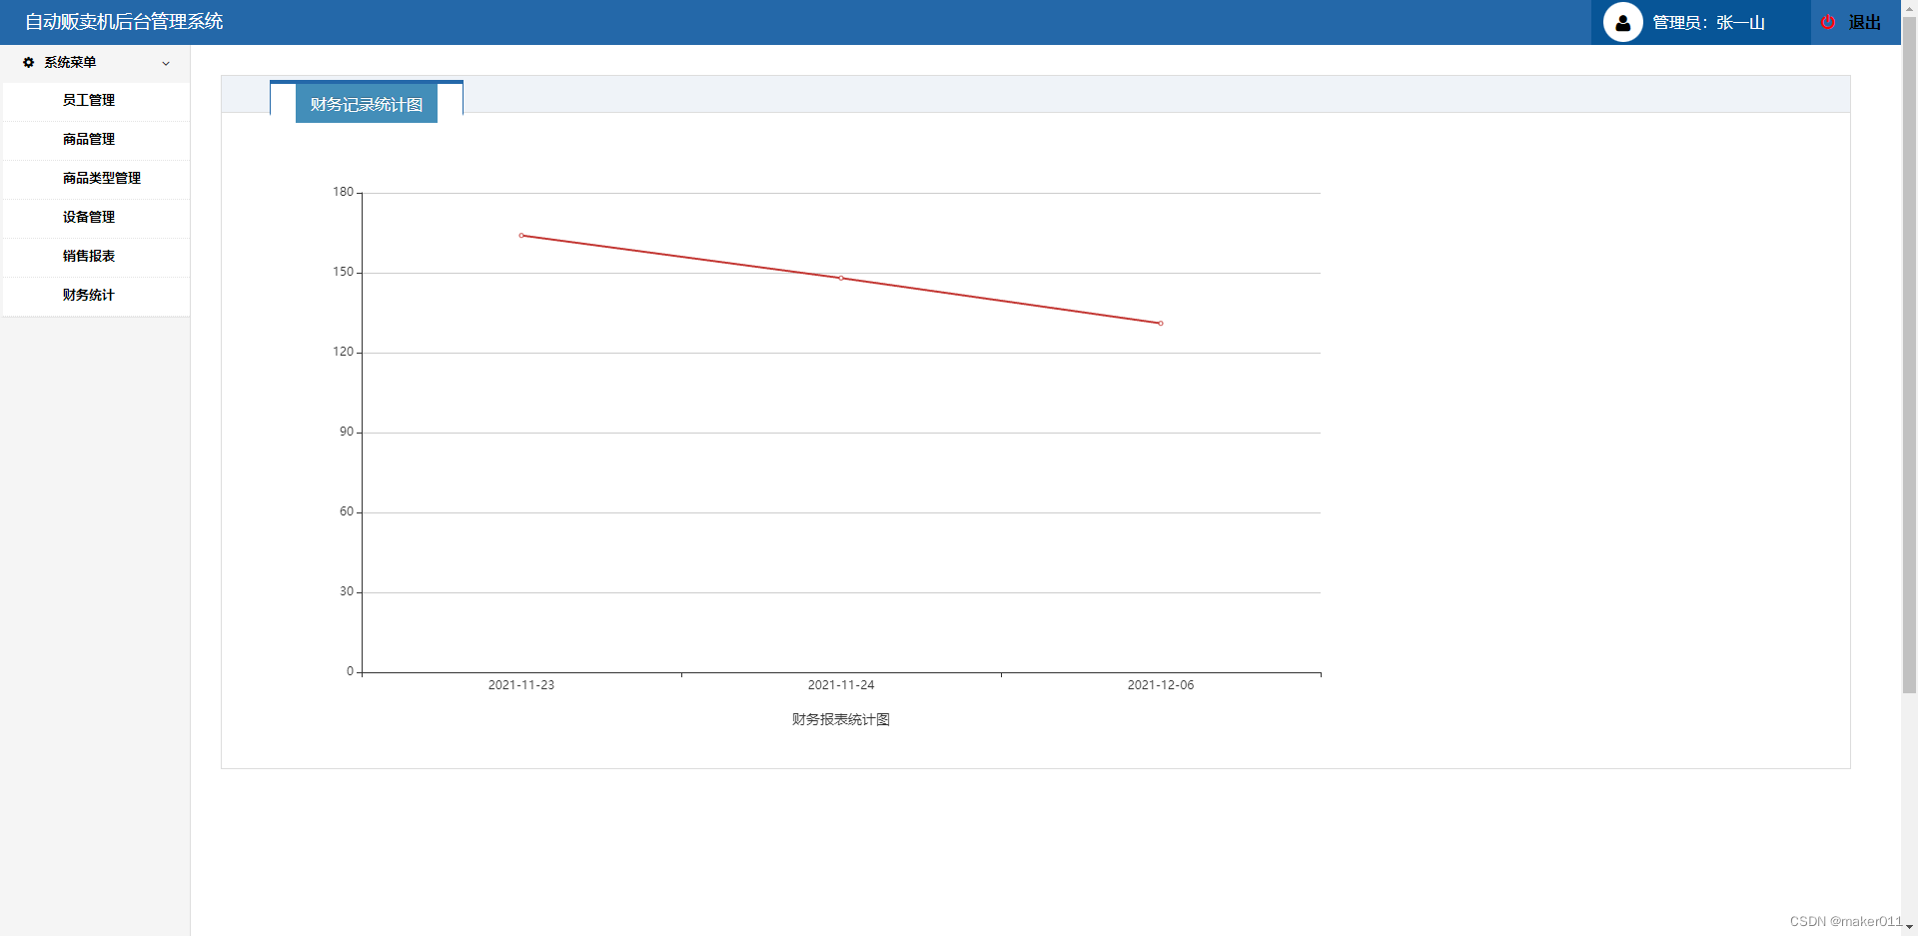Click 退出 to log out
The width and height of the screenshot is (1918, 936).
pos(1864,22)
